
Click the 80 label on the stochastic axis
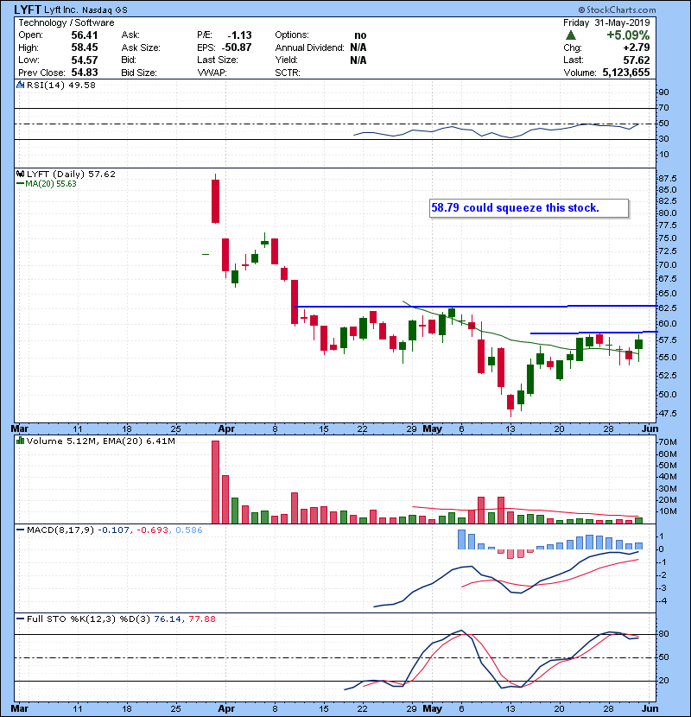click(x=663, y=634)
